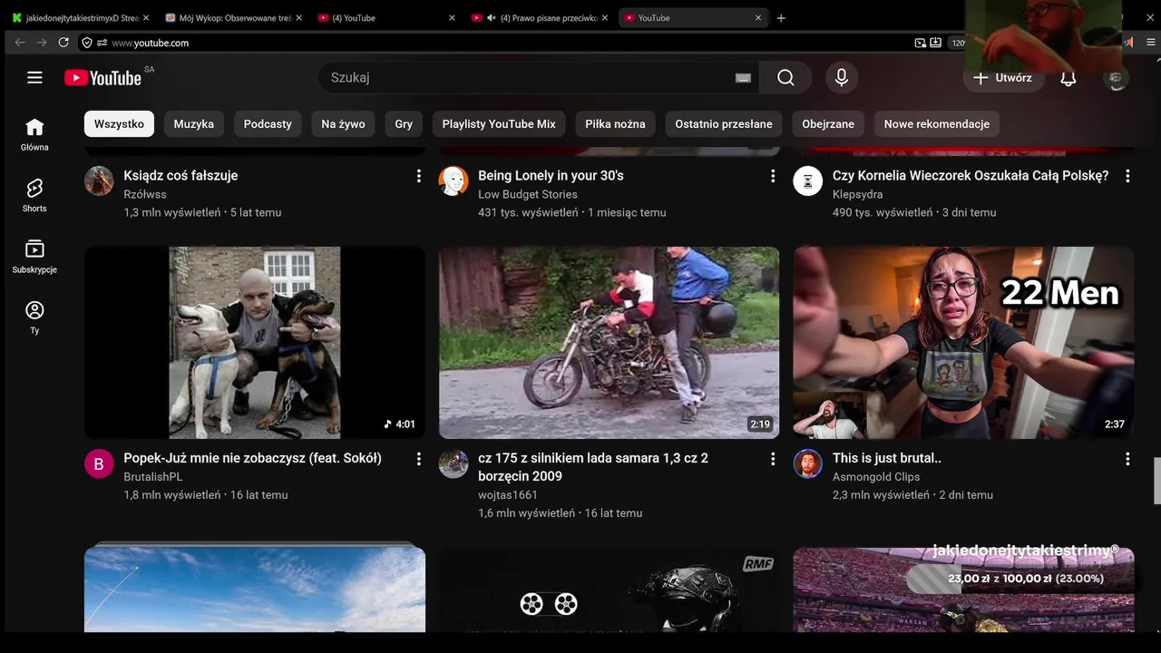Open the video Ksiądz coś fałszuje title
Viewport: 1161px width, 653px height.
tap(180, 176)
